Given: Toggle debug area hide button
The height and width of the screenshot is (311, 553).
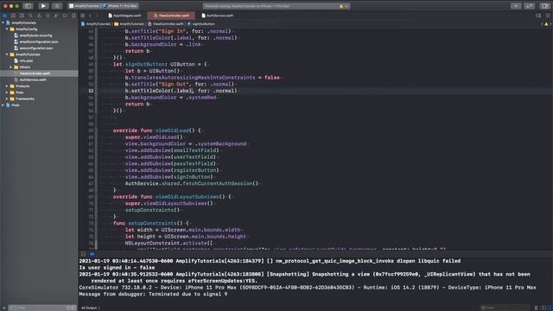Looking at the screenshot, I should (x=83, y=253).
